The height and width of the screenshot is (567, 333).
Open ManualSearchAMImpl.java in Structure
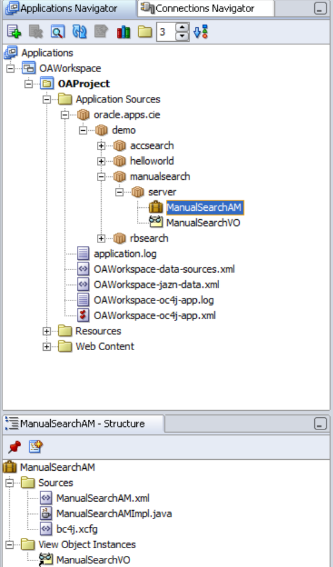[x=114, y=514]
